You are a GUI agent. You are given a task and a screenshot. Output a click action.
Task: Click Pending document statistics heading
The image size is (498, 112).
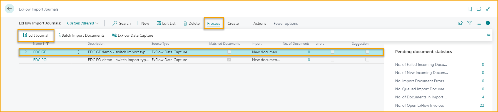pos(424,51)
